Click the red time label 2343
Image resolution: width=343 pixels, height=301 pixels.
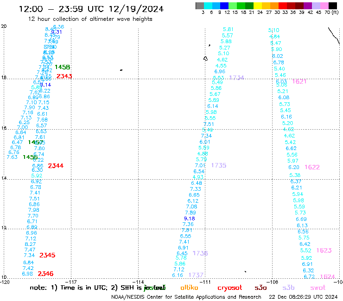pos(64,76)
